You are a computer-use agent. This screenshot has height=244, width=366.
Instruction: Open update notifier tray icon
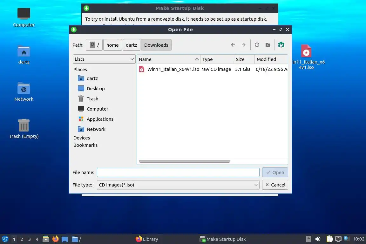pos(346,239)
